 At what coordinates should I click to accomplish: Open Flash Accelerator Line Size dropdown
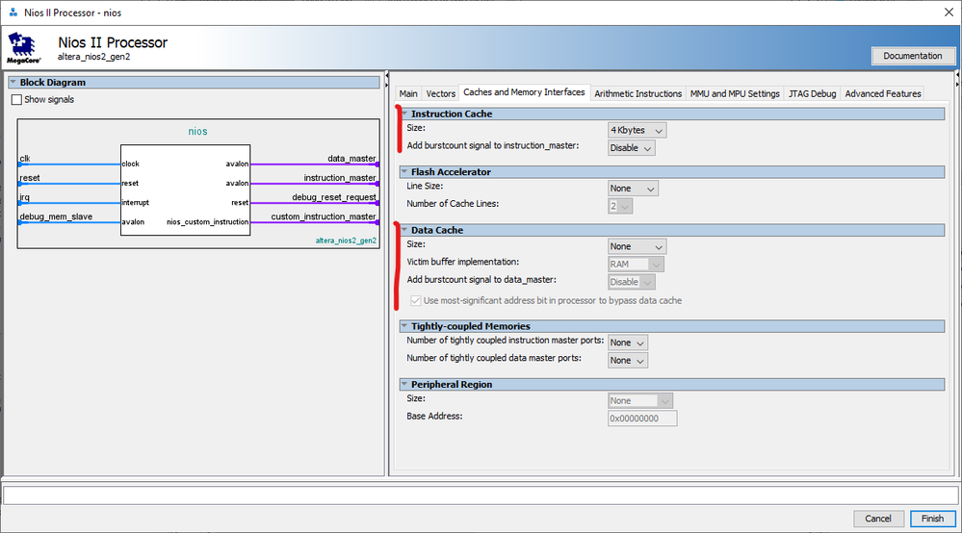[x=633, y=189]
